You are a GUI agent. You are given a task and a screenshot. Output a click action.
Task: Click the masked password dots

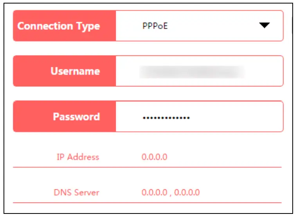pyautogui.click(x=166, y=117)
